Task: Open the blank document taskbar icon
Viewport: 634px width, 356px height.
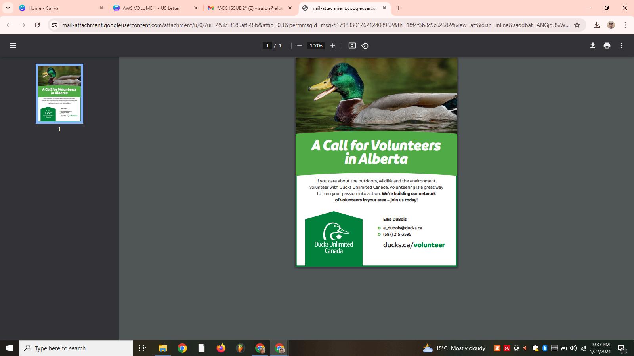Action: point(201,348)
